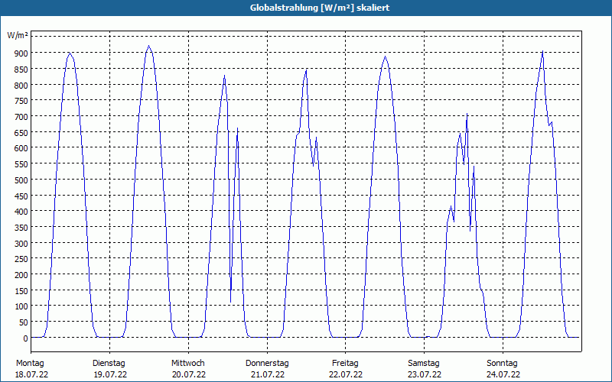Click the date '22.07.22'

pos(346,374)
